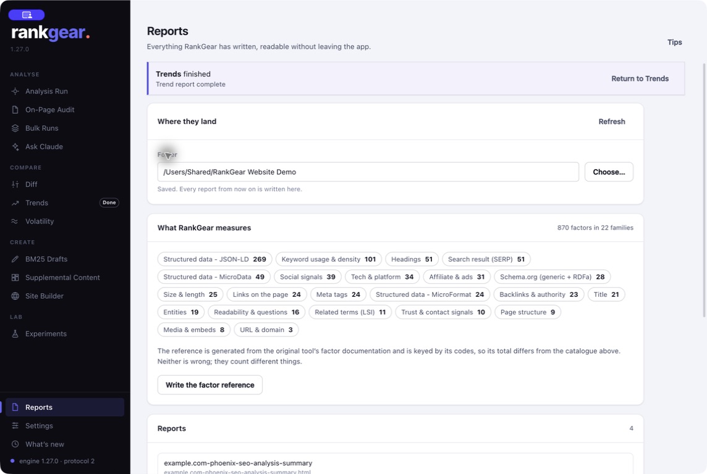Click the Page structure 9 chip

(528, 312)
